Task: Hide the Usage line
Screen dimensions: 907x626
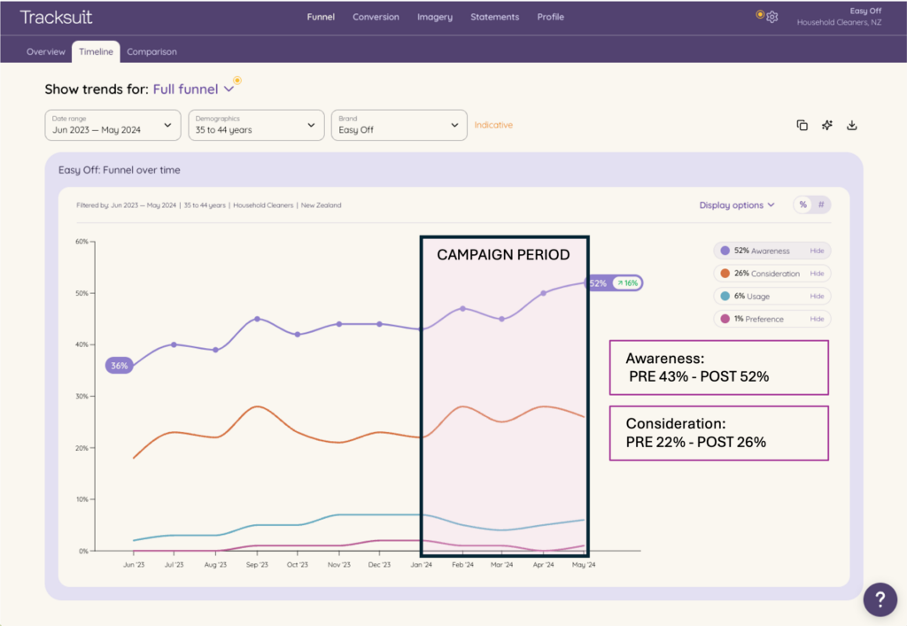Action: (817, 297)
